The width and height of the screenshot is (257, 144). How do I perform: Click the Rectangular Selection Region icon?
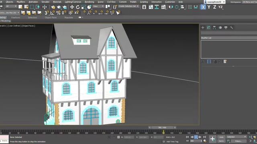click(x=32, y=7)
